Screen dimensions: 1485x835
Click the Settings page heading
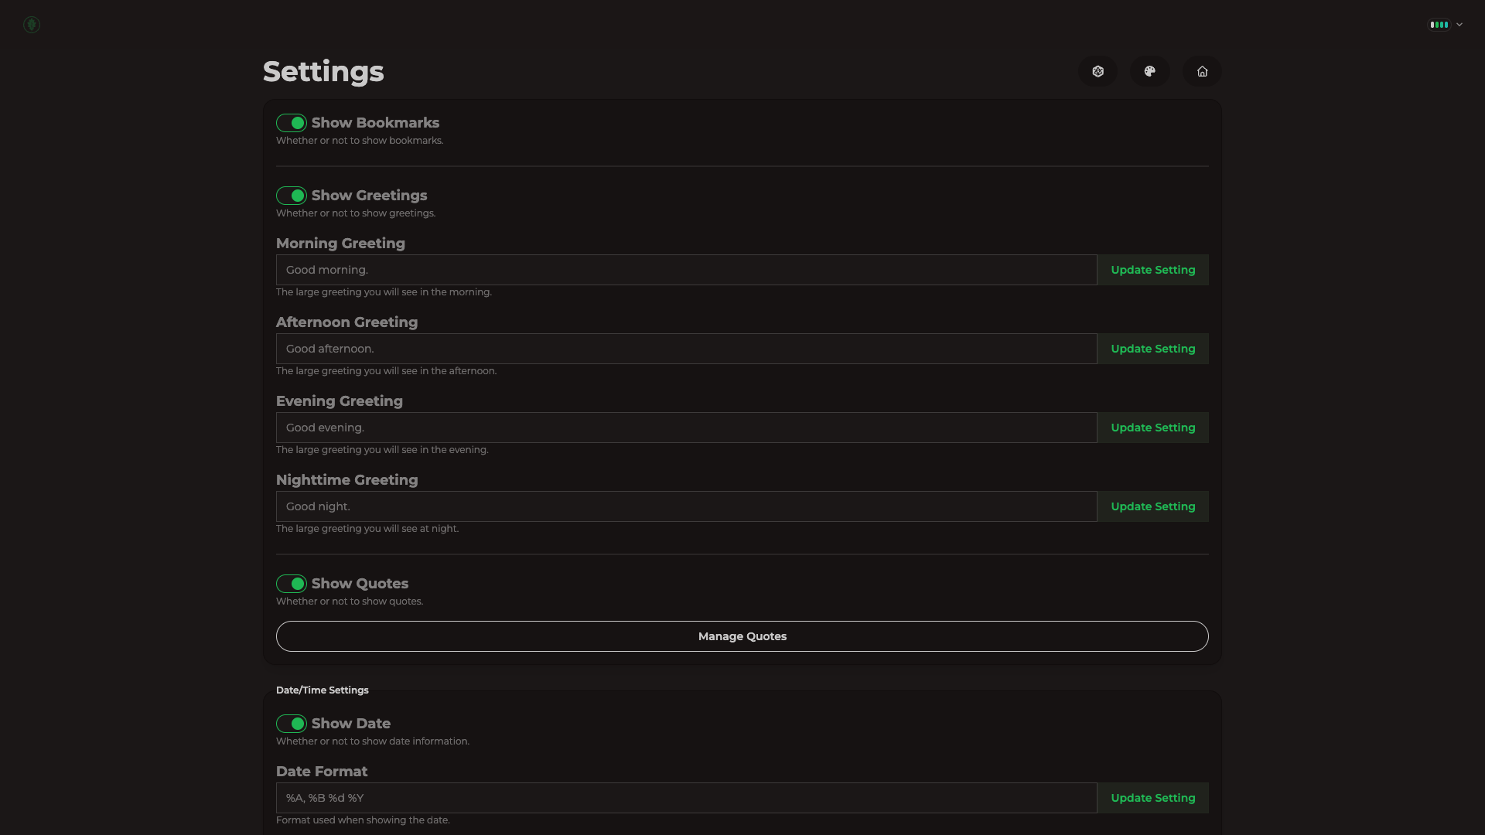click(323, 72)
